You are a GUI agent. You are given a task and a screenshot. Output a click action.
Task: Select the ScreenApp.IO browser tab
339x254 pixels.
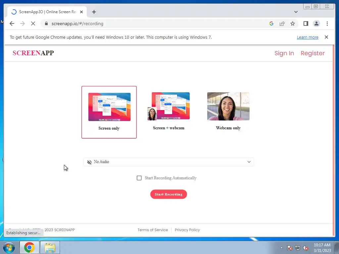click(47, 12)
